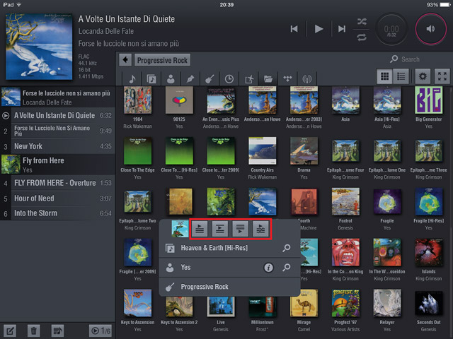Click the trash icon below the queue
The height and width of the screenshot is (339, 453).
33,330
